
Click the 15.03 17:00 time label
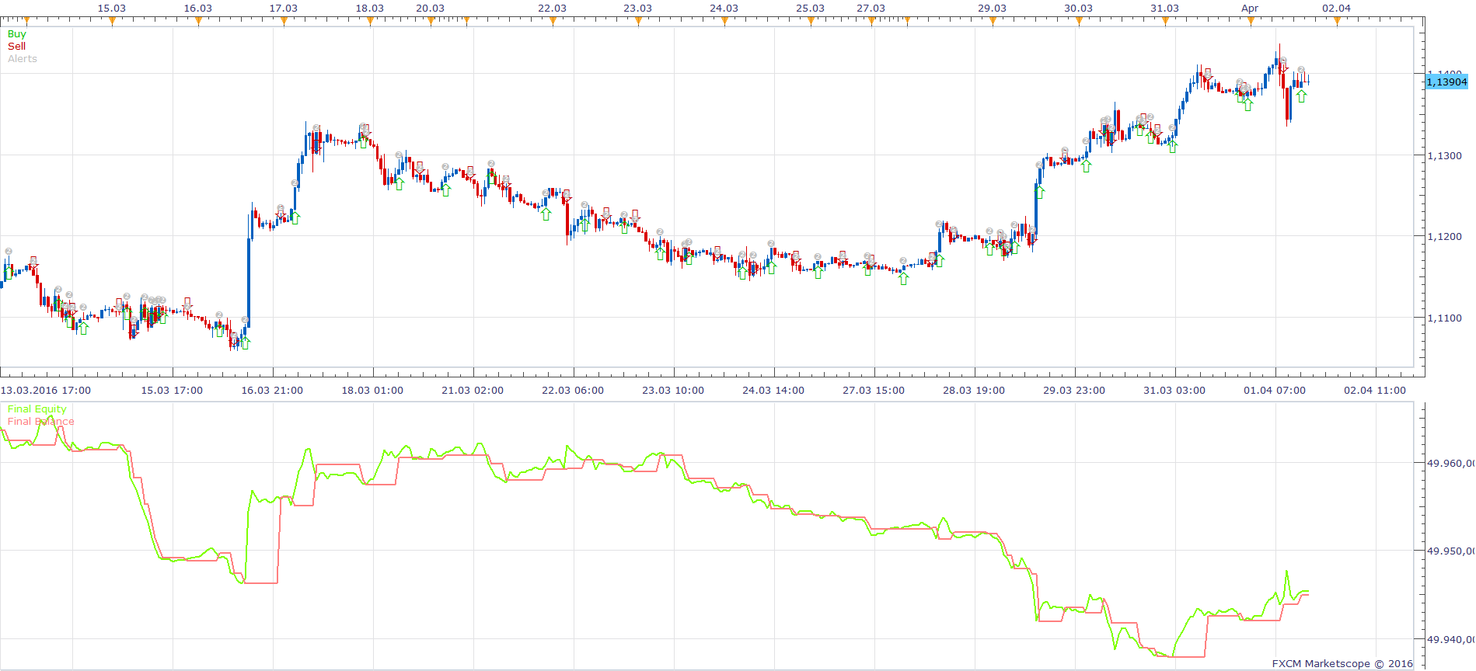coord(172,391)
